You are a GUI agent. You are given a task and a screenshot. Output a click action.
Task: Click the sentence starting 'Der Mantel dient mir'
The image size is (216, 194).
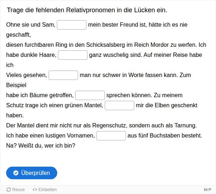point(102,126)
